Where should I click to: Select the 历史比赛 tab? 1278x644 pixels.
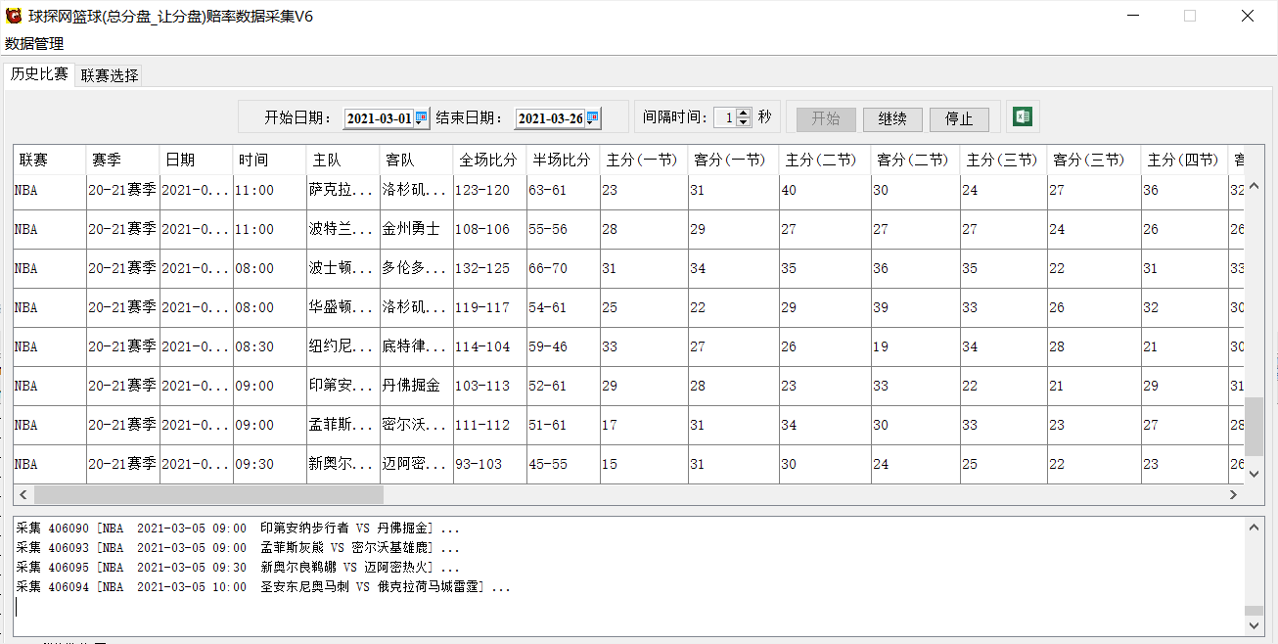pos(39,74)
